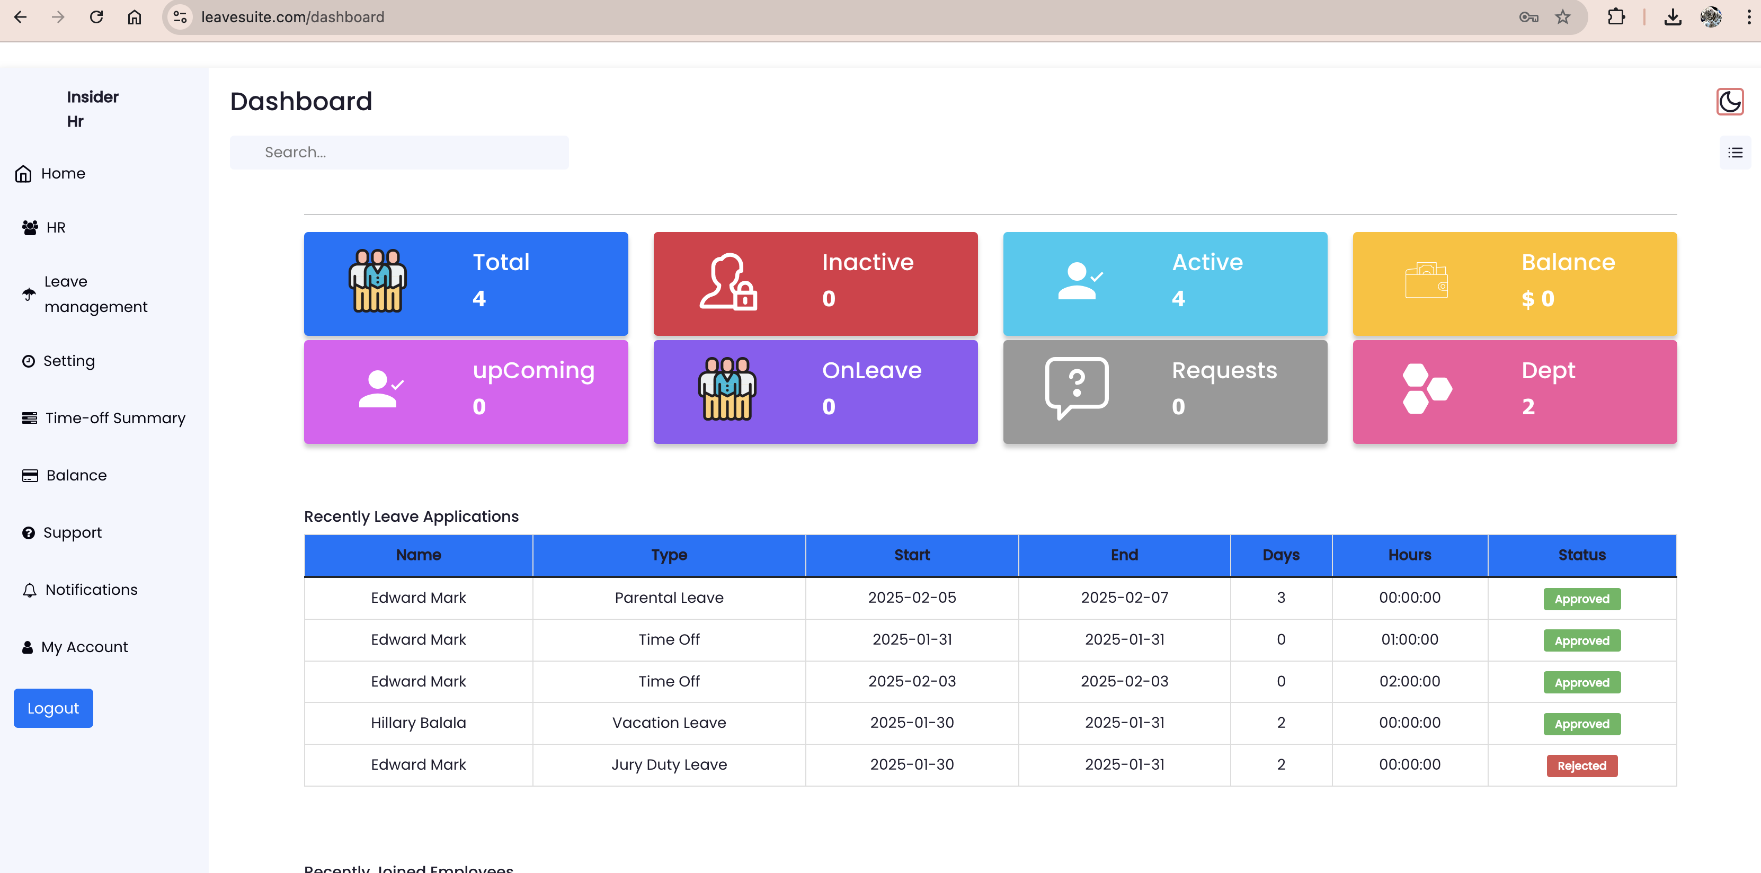Click the Name column header
Screen dimensions: 1761x873
(x=419, y=555)
